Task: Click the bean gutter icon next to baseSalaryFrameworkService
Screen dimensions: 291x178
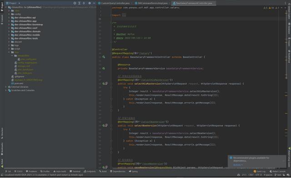Action: 104,68
